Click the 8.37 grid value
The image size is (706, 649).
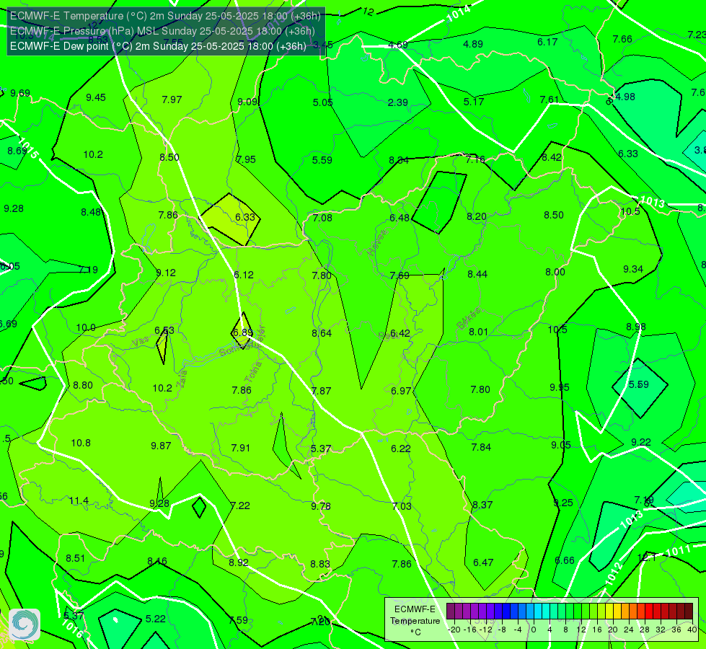[482, 505]
